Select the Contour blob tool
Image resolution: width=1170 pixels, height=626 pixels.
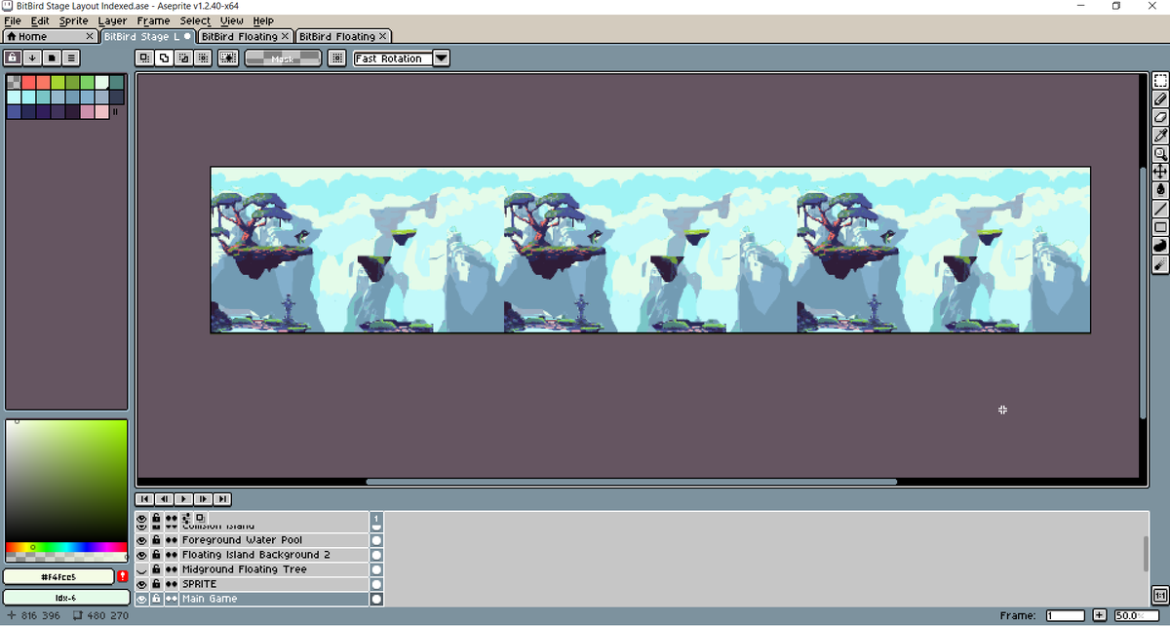point(1160,246)
